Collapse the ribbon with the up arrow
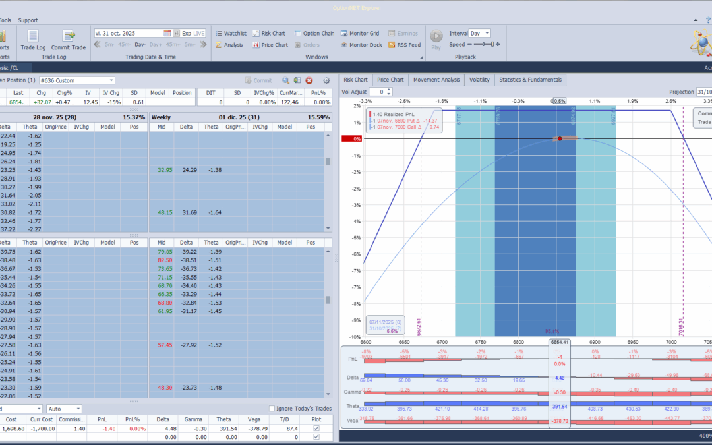Viewport: 712px width, 445px height. (x=696, y=20)
